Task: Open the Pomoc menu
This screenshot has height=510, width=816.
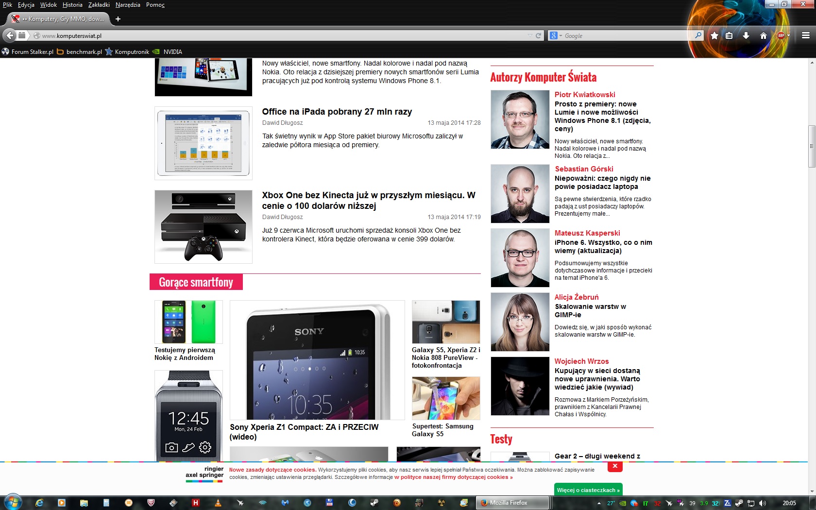Action: tap(155, 5)
